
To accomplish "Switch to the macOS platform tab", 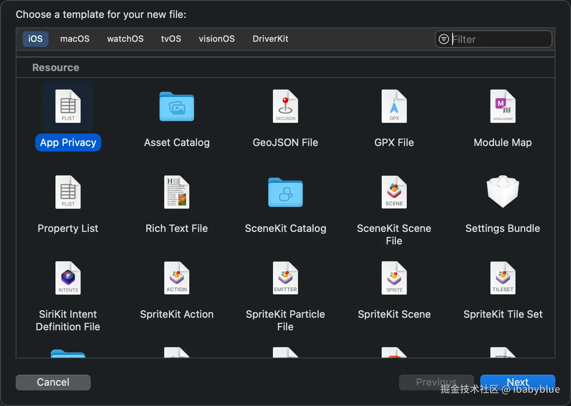I will [75, 39].
